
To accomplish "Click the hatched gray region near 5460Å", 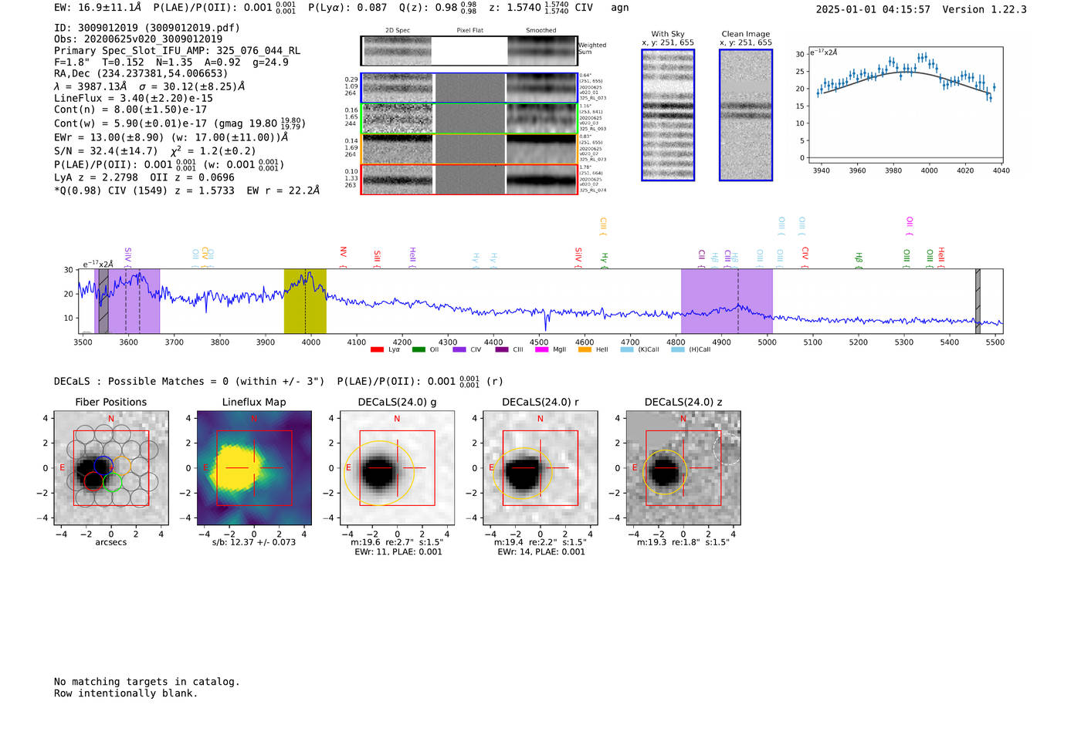I will (x=978, y=301).
